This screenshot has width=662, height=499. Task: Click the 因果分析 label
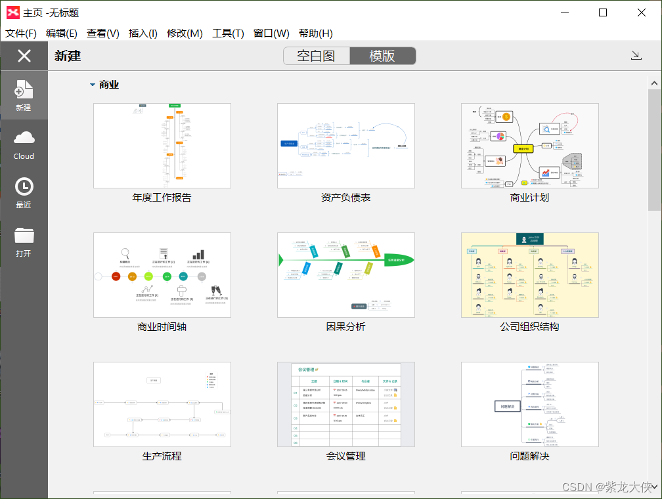(345, 327)
